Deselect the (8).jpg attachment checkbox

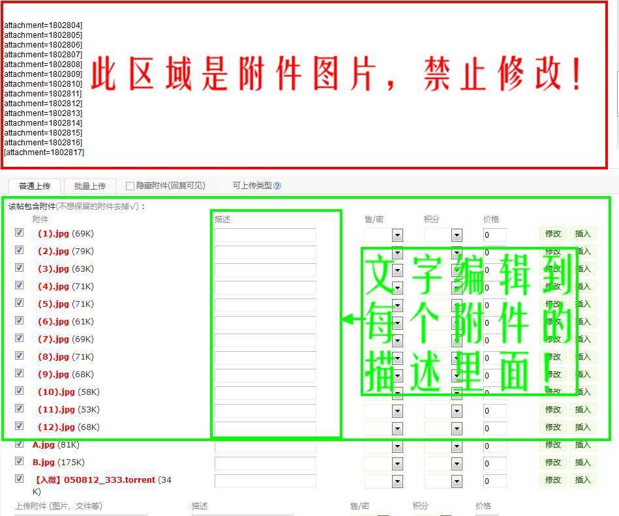20,356
